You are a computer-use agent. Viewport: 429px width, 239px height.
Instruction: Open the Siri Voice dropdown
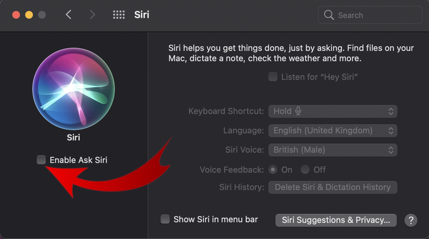333,150
